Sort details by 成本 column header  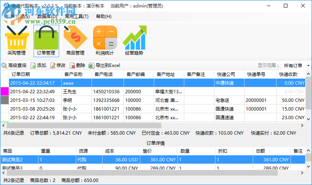(121, 151)
